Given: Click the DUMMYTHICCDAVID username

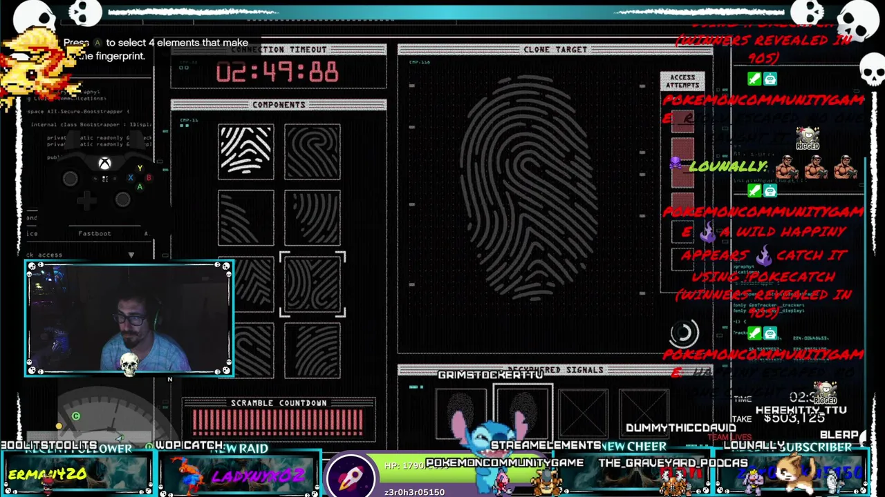Looking at the screenshot, I should [680, 428].
